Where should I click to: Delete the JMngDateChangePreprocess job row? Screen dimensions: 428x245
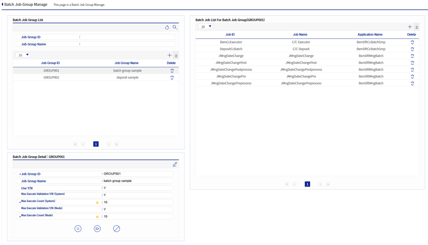click(412, 83)
